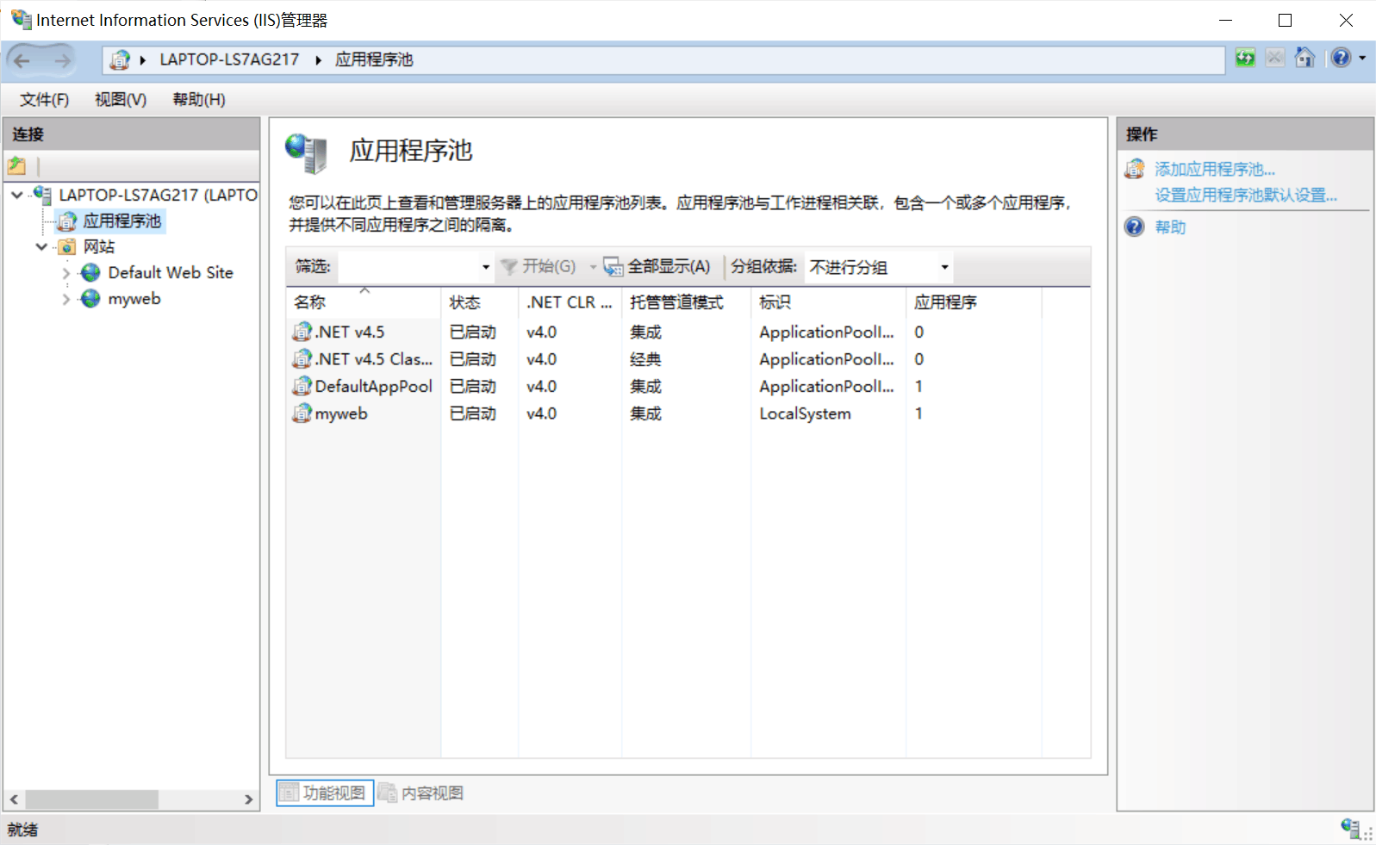Viewport: 1376px width, 845px height.
Task: Click the server icon in address bar
Action: point(120,59)
